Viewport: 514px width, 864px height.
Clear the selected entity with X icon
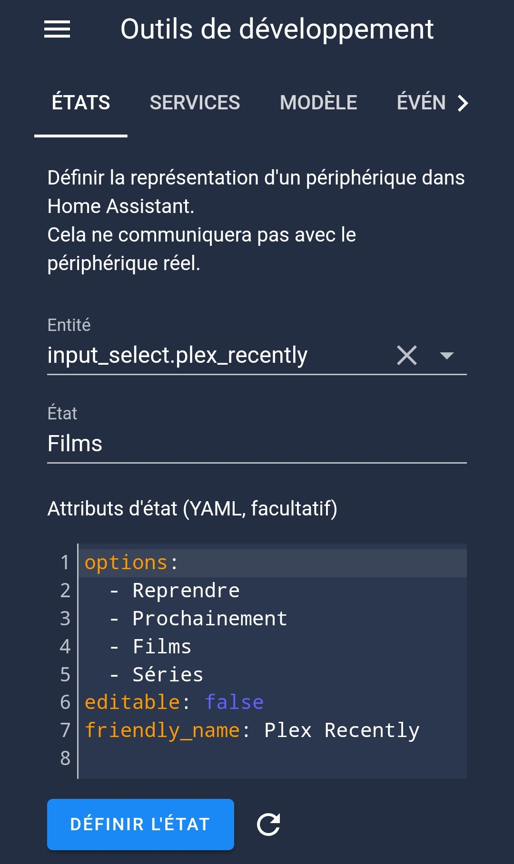pos(407,355)
